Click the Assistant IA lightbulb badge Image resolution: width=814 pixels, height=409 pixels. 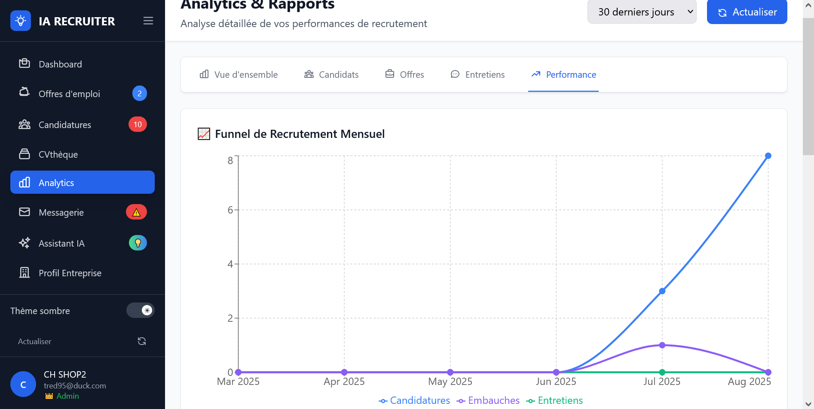coord(138,243)
